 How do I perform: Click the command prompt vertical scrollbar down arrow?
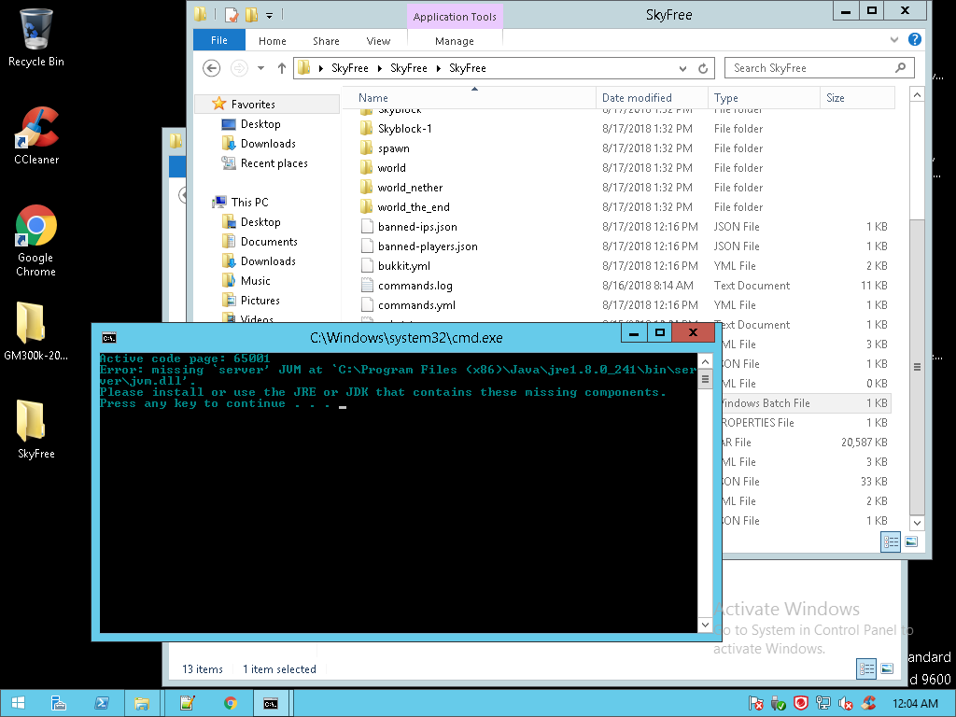tap(705, 625)
